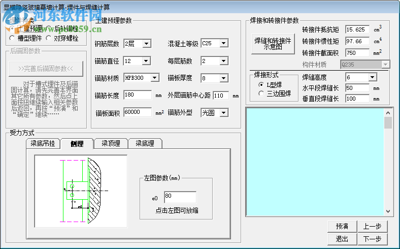Click the results pane scrollbar thumb
The image size is (400, 249).
pyautogui.click(x=388, y=123)
